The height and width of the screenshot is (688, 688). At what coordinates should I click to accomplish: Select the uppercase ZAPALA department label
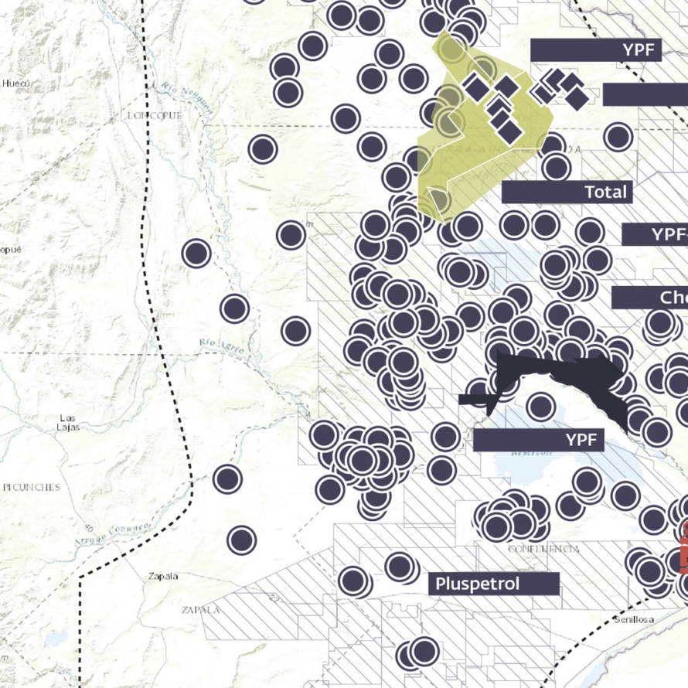(x=200, y=610)
